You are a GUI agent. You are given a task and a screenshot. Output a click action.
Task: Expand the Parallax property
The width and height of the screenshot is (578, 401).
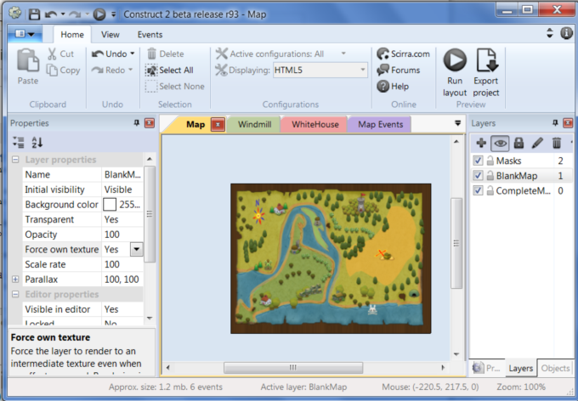tap(15, 280)
